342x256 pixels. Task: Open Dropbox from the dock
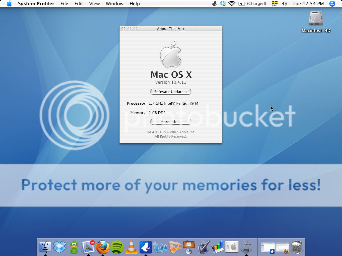[x=60, y=247]
